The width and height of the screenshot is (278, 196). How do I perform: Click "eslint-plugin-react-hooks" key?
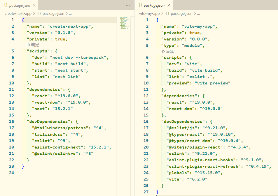tap(201, 160)
